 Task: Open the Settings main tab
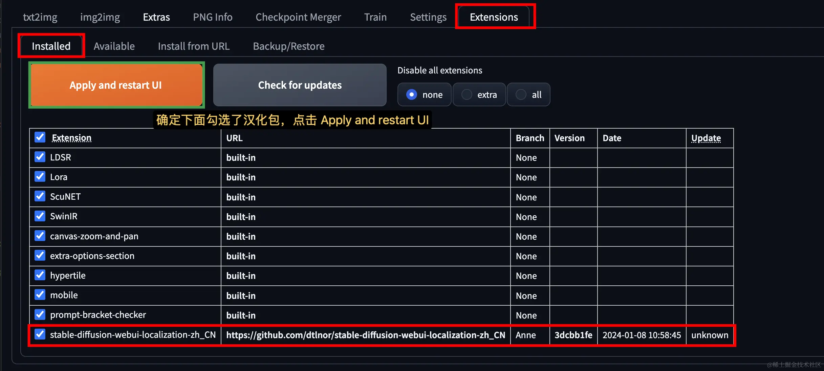tap(428, 17)
